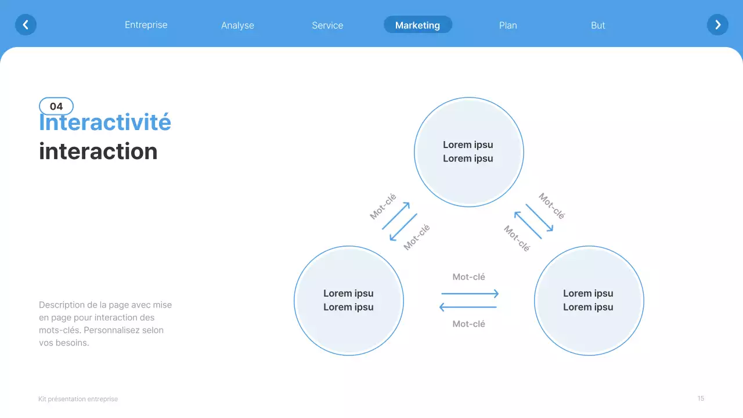Open the Entreprise section
The height and width of the screenshot is (418, 743).
(x=146, y=25)
